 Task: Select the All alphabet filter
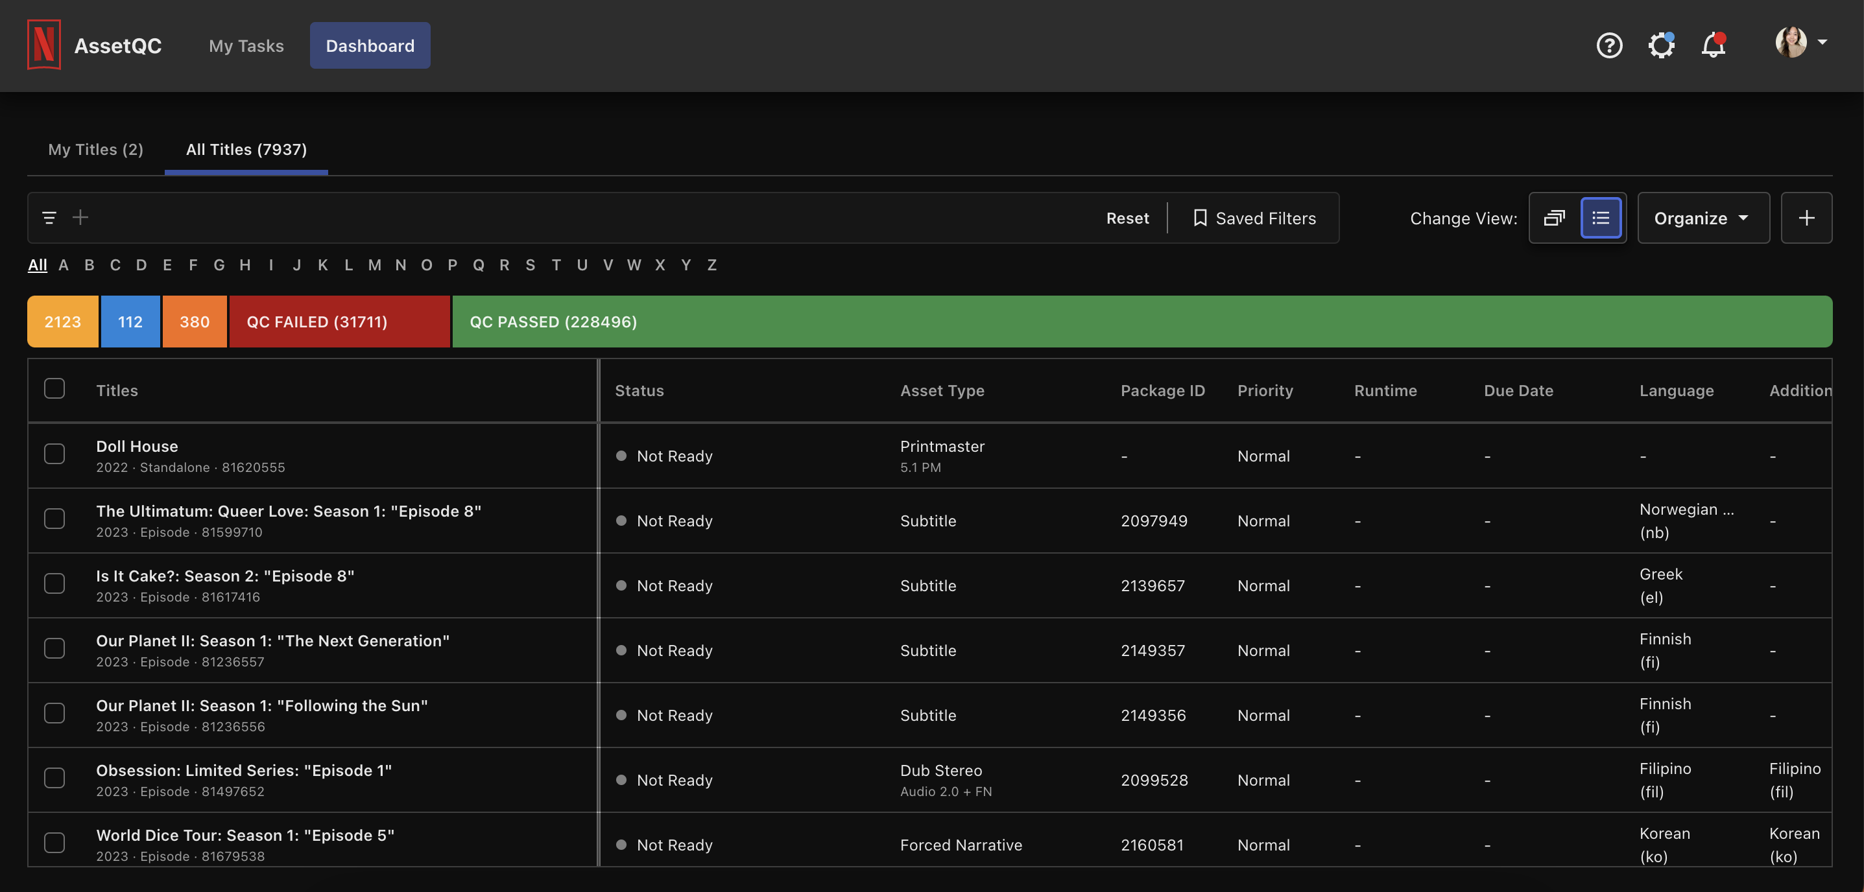pos(37,264)
